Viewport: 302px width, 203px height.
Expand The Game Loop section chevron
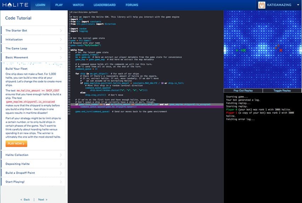click(61, 49)
